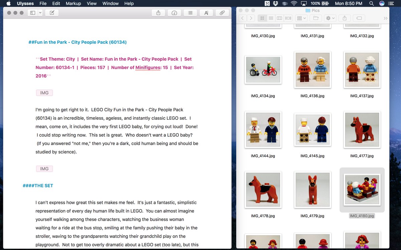Image resolution: width=401 pixels, height=250 pixels.
Task: Open the Ulysses export share button
Action: (x=158, y=13)
